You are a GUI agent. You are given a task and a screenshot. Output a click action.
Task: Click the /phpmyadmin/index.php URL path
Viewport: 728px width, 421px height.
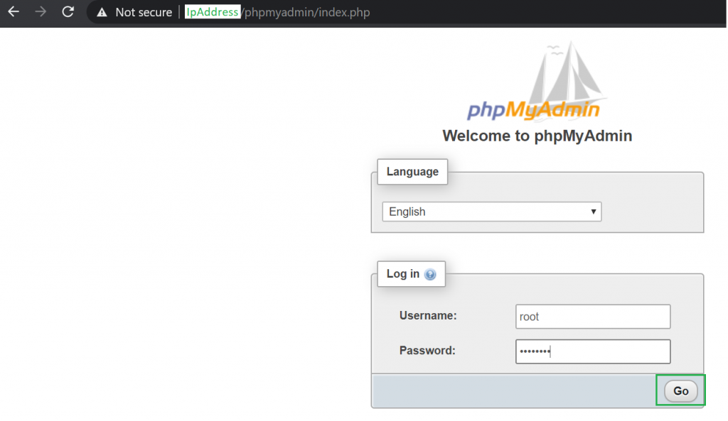(306, 13)
